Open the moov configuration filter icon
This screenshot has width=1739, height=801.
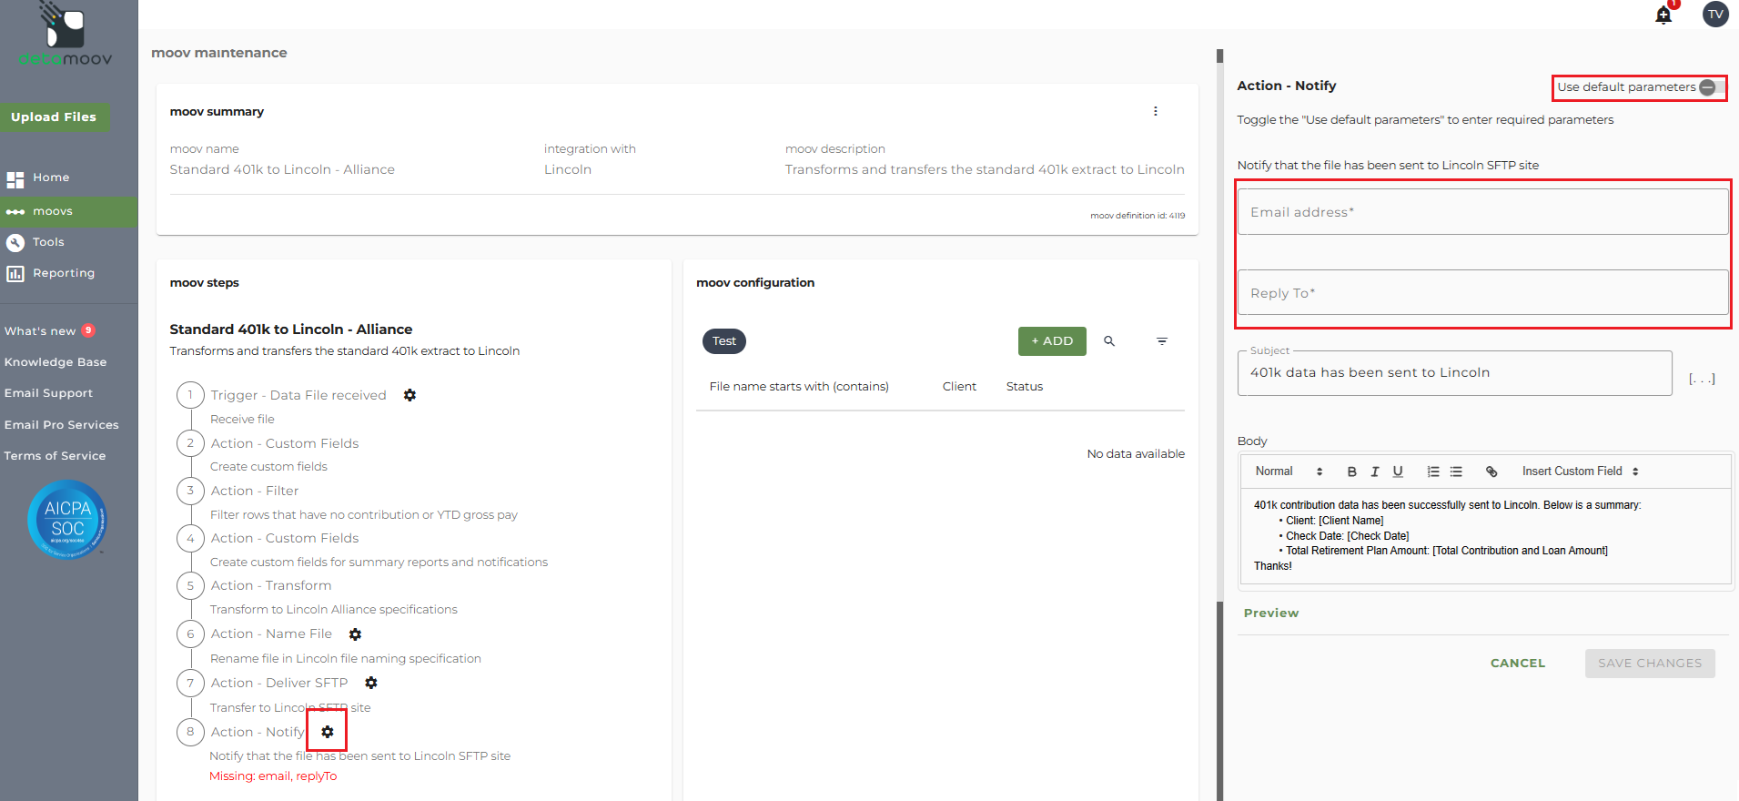(x=1162, y=341)
